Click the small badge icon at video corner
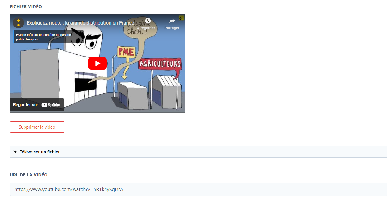 (x=181, y=18)
